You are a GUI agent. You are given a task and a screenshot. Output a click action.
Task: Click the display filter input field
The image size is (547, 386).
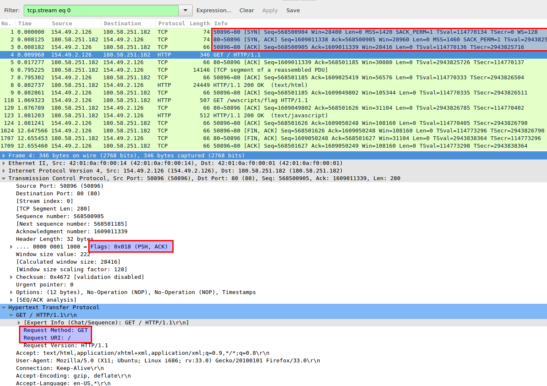point(101,11)
